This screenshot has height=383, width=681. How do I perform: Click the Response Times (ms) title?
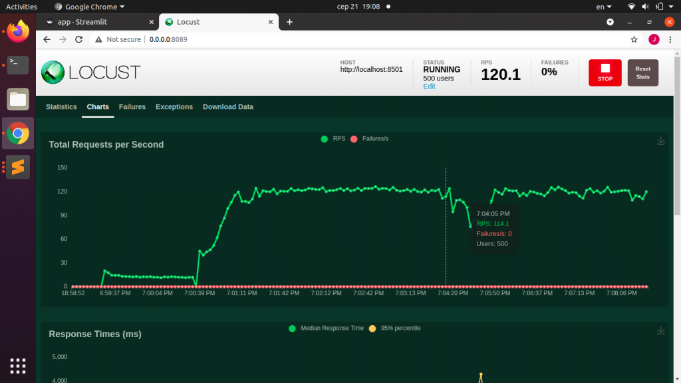pyautogui.click(x=94, y=334)
